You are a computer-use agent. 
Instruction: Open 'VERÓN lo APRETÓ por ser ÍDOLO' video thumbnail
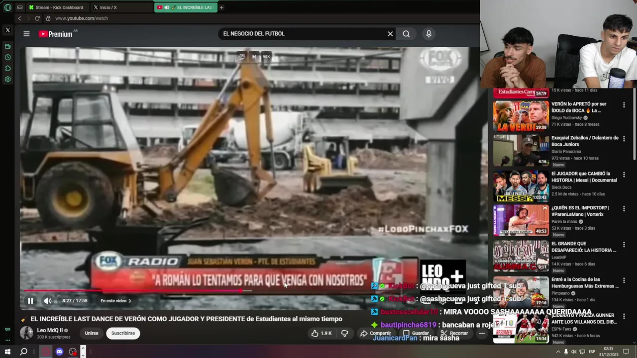(x=521, y=116)
